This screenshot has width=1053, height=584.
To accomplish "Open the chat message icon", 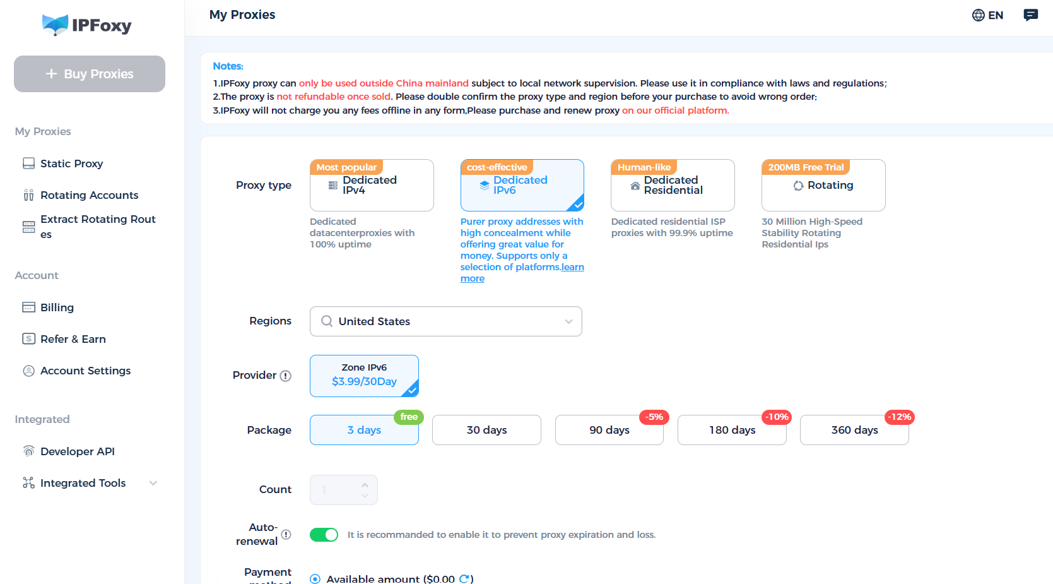I will pyautogui.click(x=1030, y=15).
